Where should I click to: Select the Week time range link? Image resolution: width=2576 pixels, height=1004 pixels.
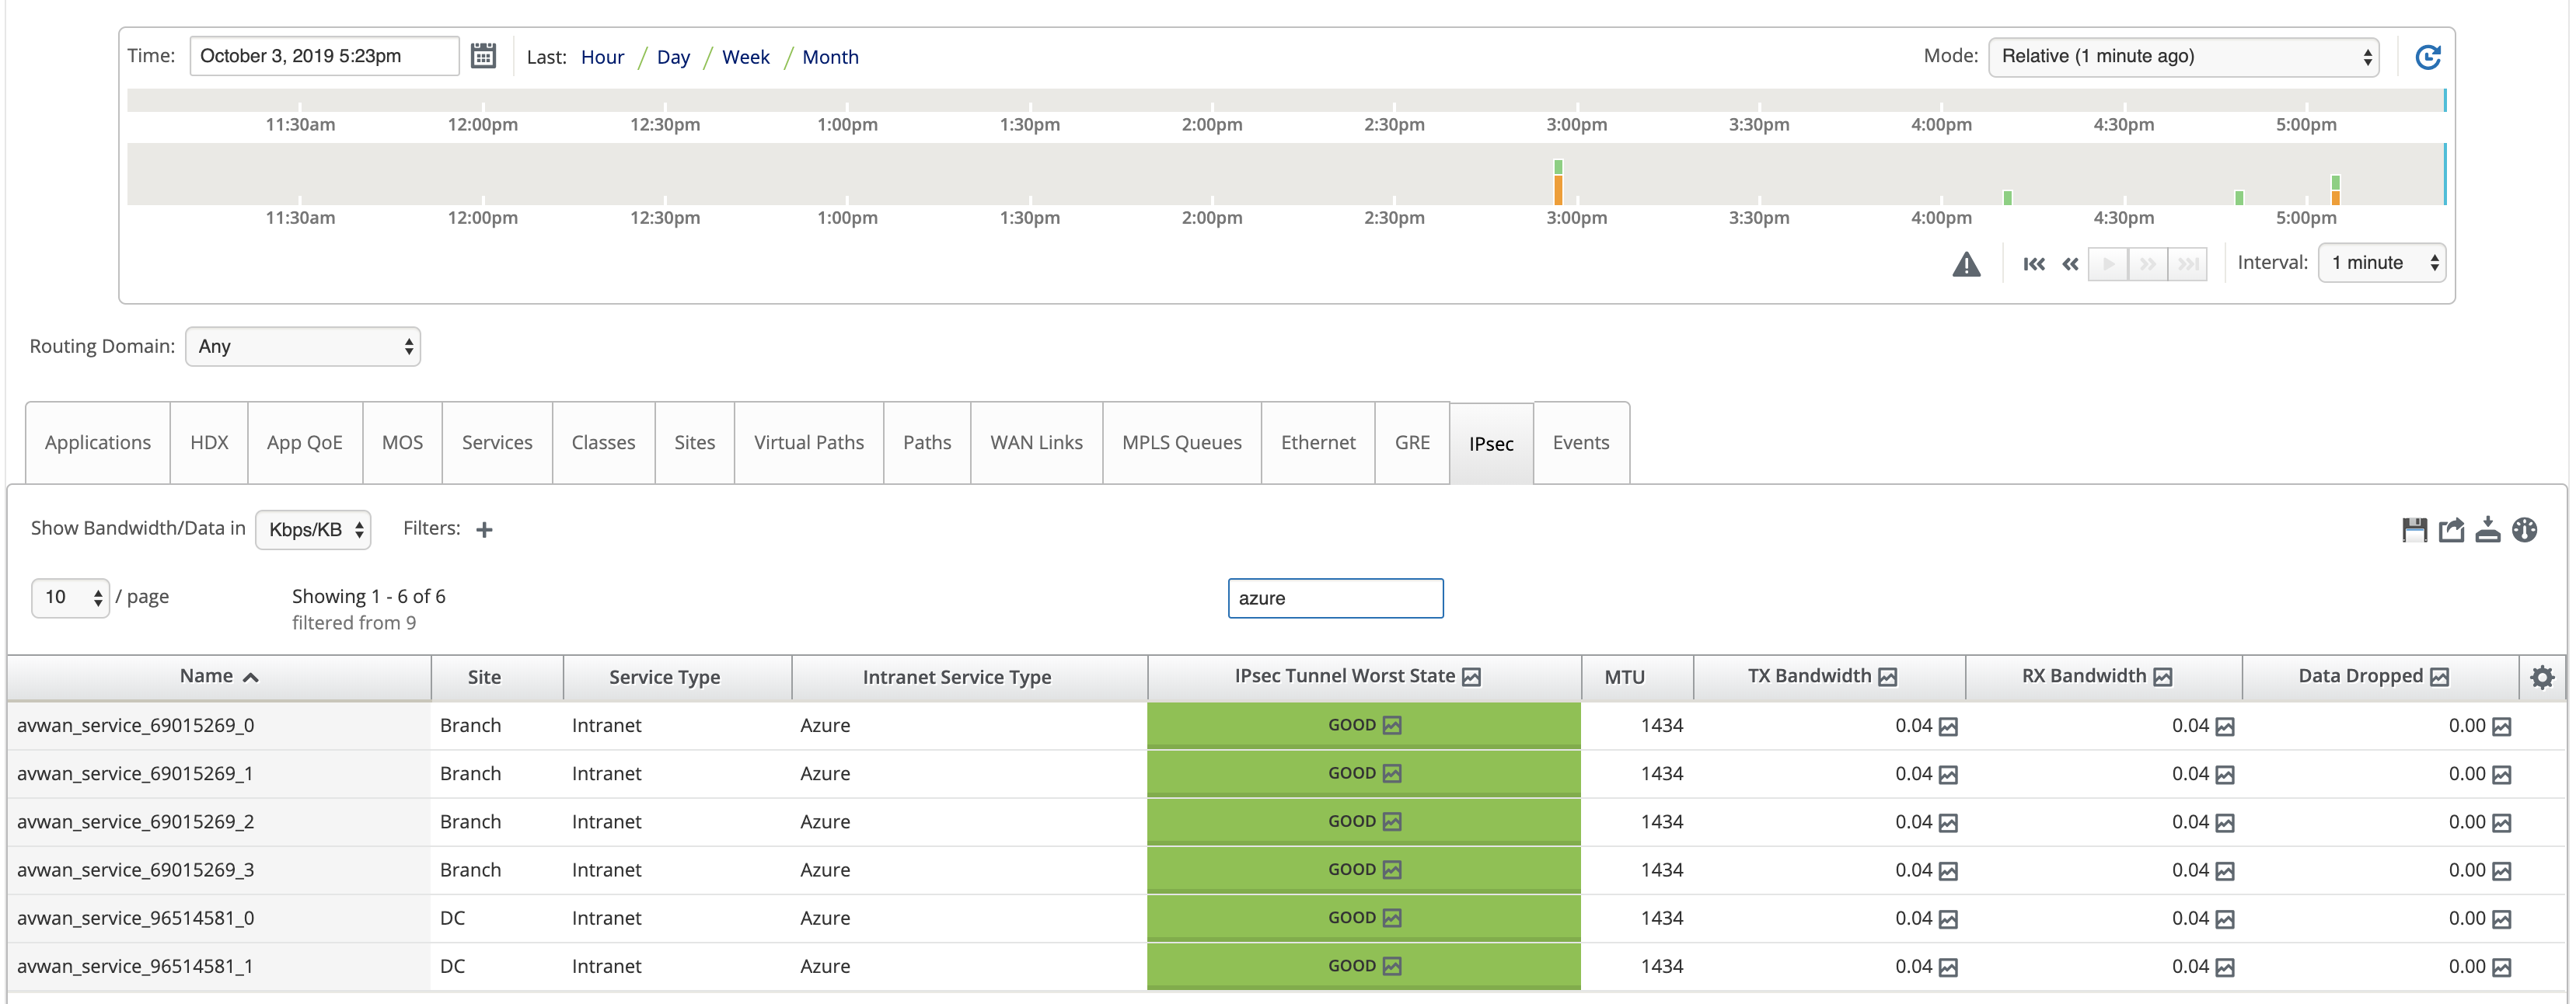745,57
